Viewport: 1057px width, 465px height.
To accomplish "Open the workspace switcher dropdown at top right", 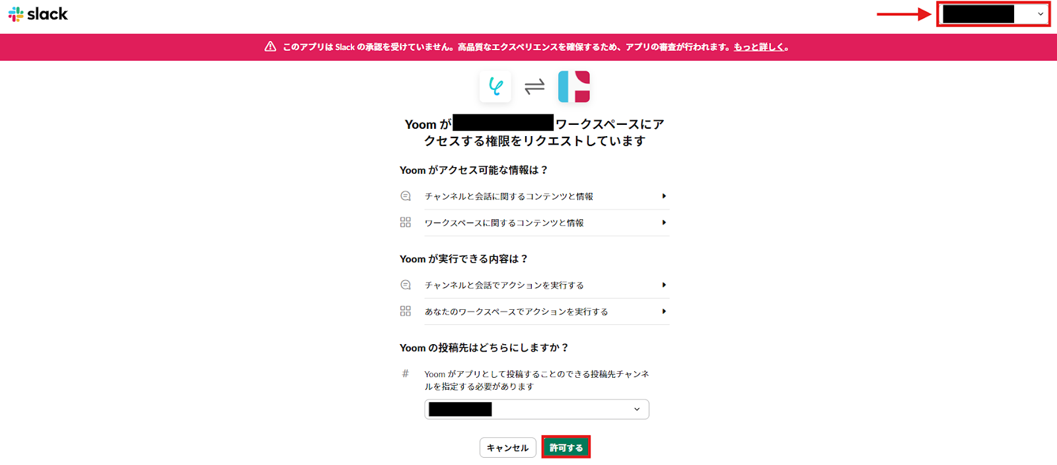I will click(x=993, y=14).
